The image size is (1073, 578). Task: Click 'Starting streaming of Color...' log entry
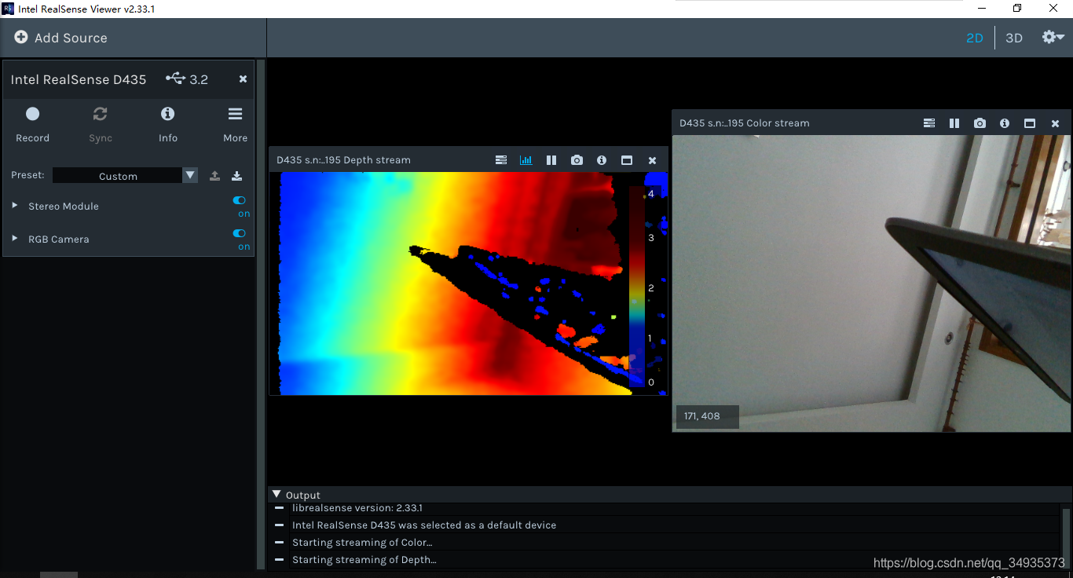coord(362,543)
